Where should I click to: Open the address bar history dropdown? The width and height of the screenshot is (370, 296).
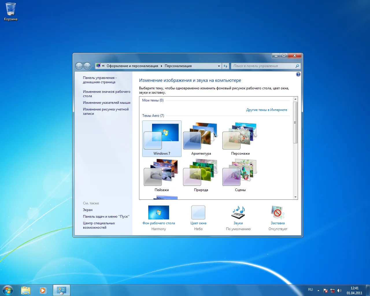click(x=219, y=66)
